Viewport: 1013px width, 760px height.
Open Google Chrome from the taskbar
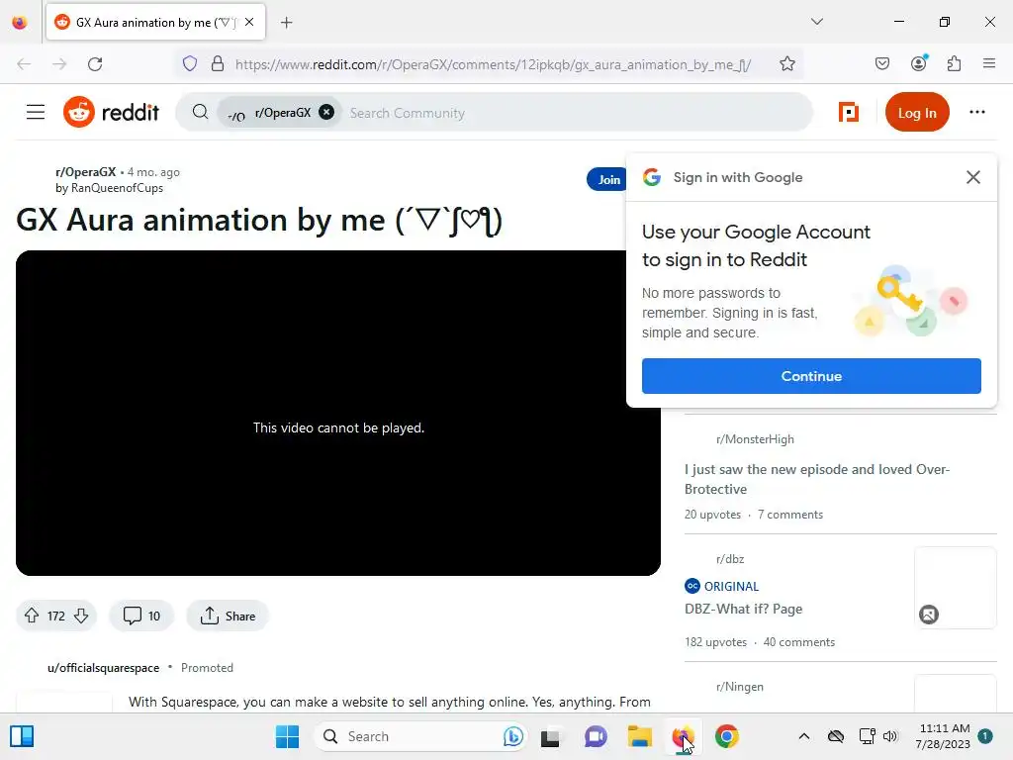tap(727, 736)
